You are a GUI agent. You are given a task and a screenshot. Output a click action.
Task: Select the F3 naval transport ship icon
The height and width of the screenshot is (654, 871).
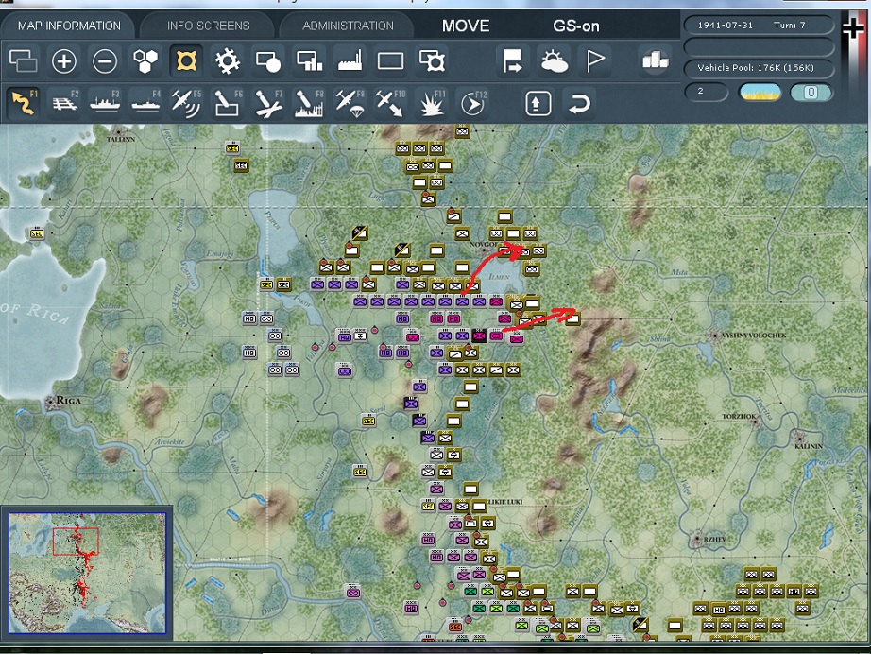(x=105, y=103)
